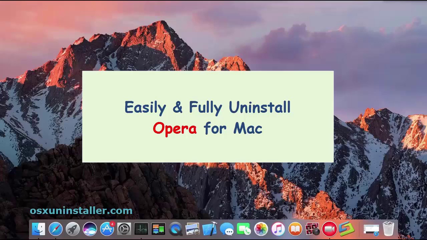Activate Siri from the Dock
The width and height of the screenshot is (427, 240).
(90, 229)
